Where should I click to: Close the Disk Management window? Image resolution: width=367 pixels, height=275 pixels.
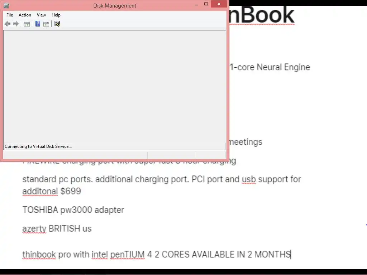[x=219, y=4]
